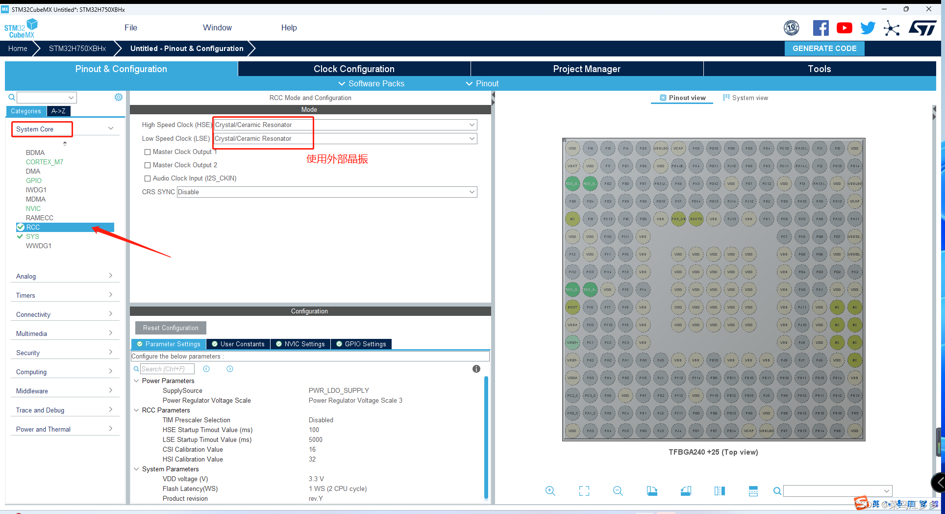
Task: Click the pin search magnifier icon
Action: (777, 491)
